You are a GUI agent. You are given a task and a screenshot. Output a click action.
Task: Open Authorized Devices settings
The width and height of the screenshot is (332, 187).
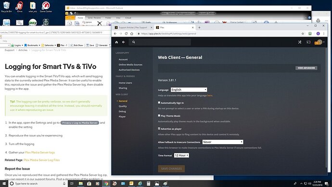click(x=129, y=70)
